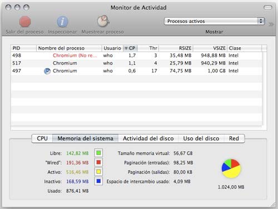Click PID 498 cell
Screen dimensions: 278x209
coord(17,56)
